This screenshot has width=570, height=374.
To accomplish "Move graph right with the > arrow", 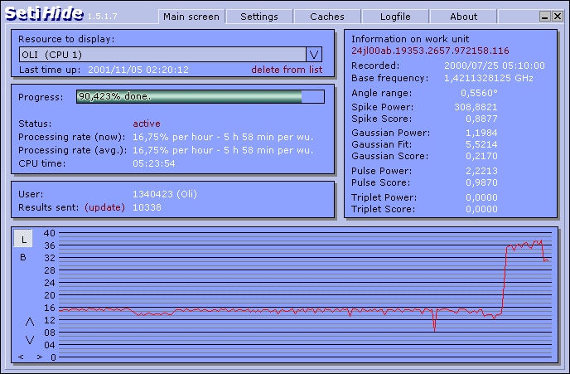I will point(39,357).
